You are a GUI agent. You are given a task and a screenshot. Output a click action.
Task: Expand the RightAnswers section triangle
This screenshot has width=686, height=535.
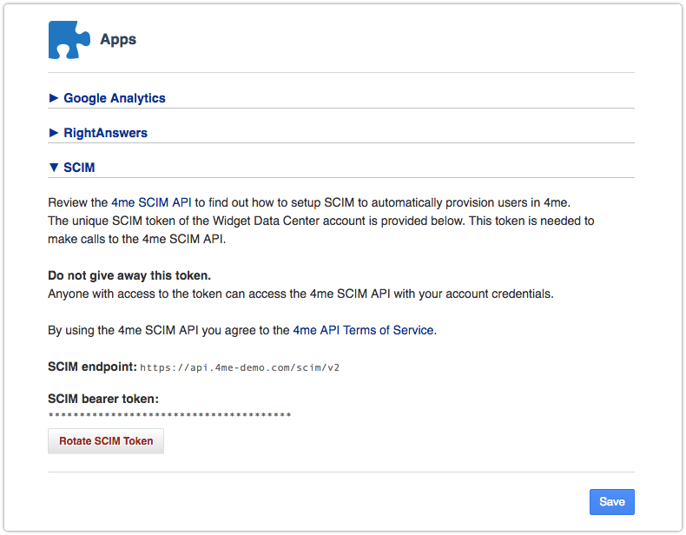pyautogui.click(x=54, y=133)
